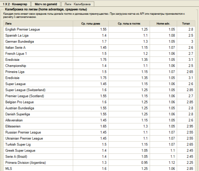This screenshot has height=171, width=199.
Task: Click Championship home goals value 1.4
Action: point(91,66)
